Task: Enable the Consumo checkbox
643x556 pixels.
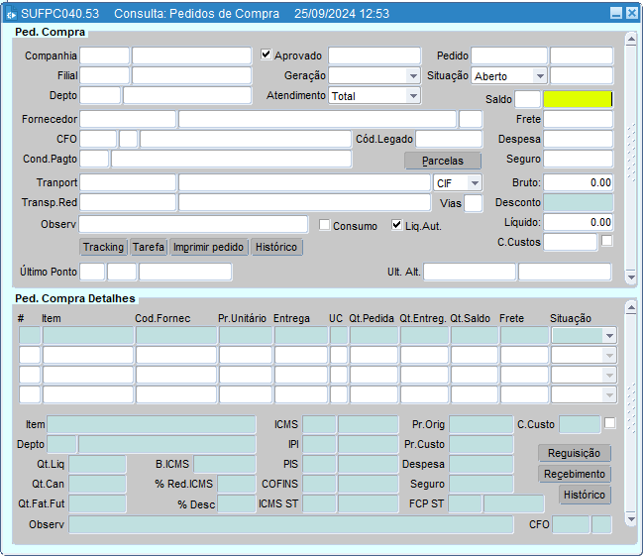Action: (324, 226)
